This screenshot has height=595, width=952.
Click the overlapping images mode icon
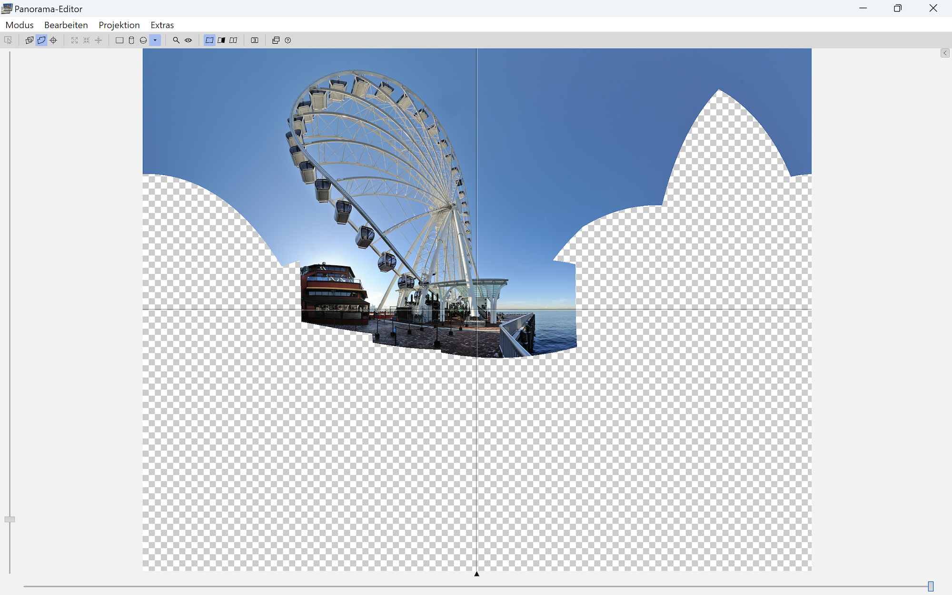point(30,40)
